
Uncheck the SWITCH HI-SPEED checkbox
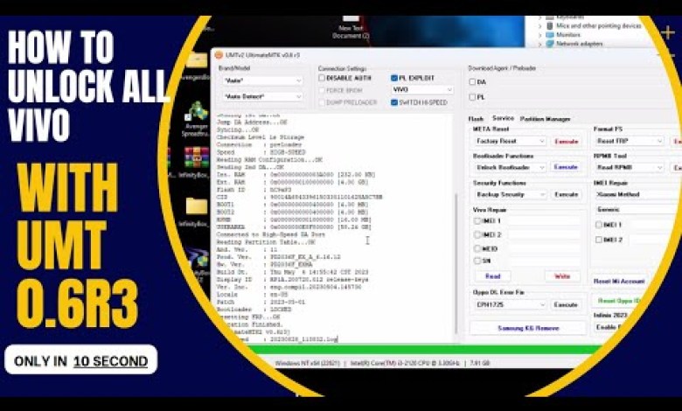pos(394,102)
